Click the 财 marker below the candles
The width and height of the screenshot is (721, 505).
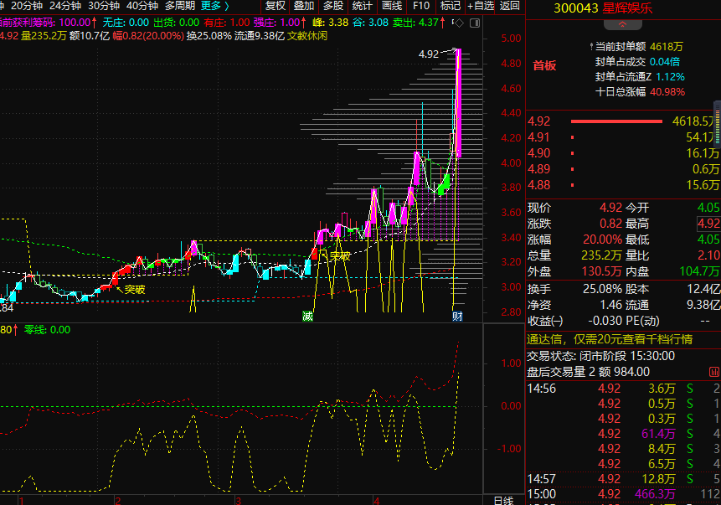(456, 316)
